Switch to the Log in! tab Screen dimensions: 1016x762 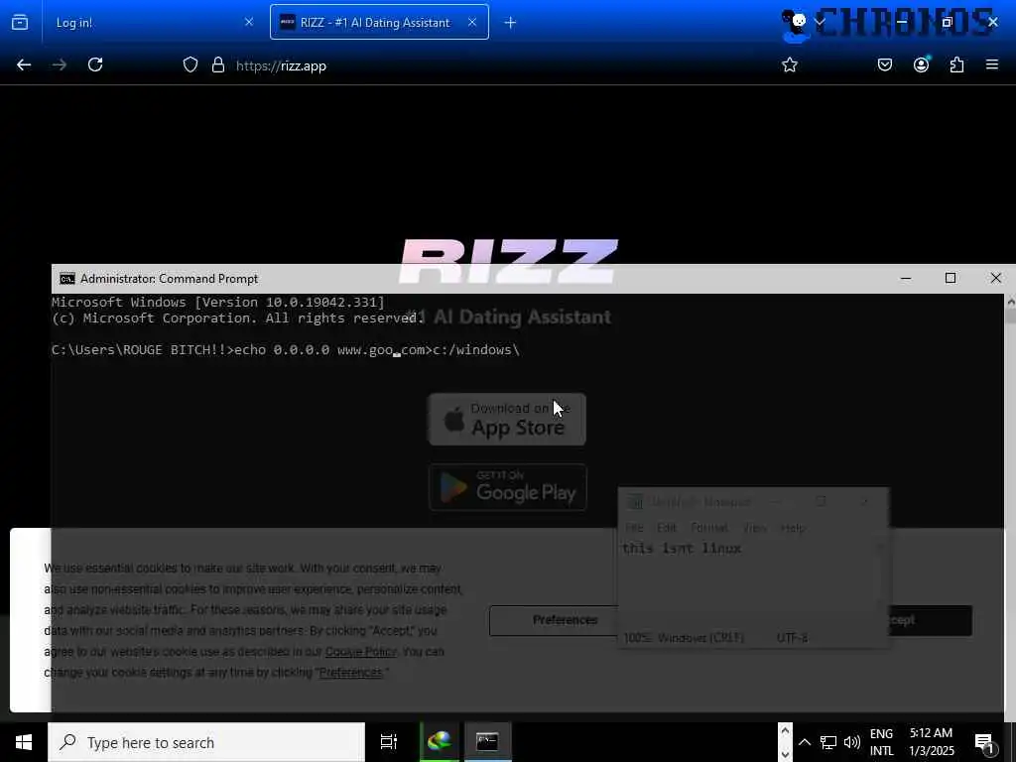(152, 22)
